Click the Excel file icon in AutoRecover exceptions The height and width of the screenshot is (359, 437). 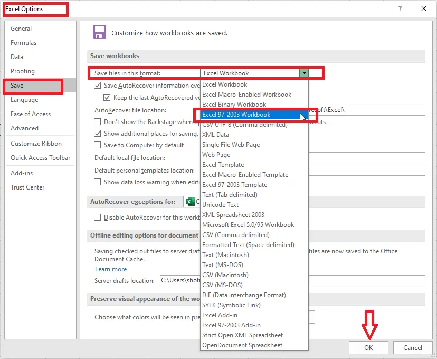[x=191, y=202]
